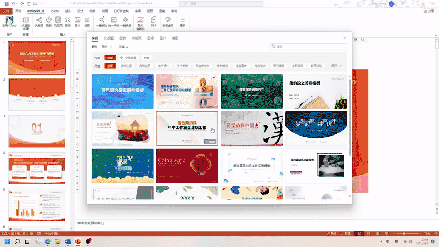Select the 商业计划书 usage filter

click(202, 66)
